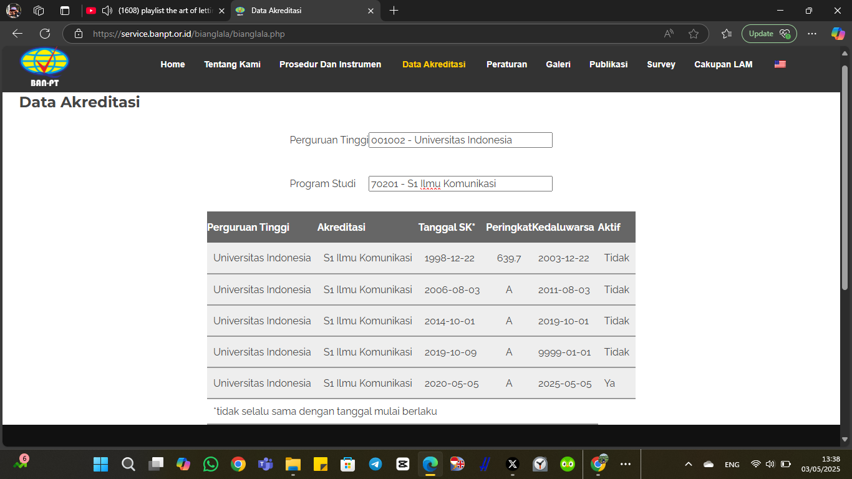The image size is (852, 479).
Task: Open browser Settings and more menu
Action: coord(811,34)
